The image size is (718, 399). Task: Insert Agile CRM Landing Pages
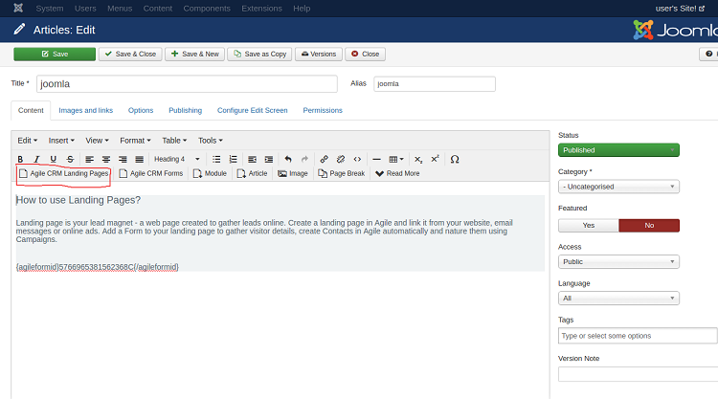click(63, 173)
